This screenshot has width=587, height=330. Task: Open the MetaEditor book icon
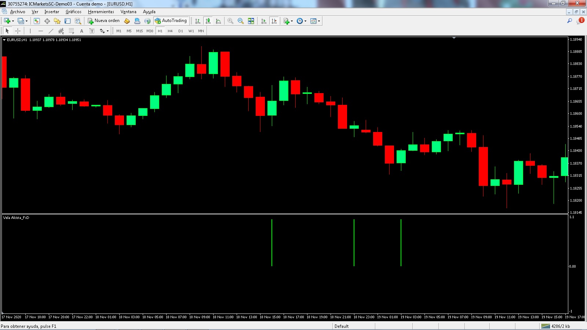click(127, 21)
